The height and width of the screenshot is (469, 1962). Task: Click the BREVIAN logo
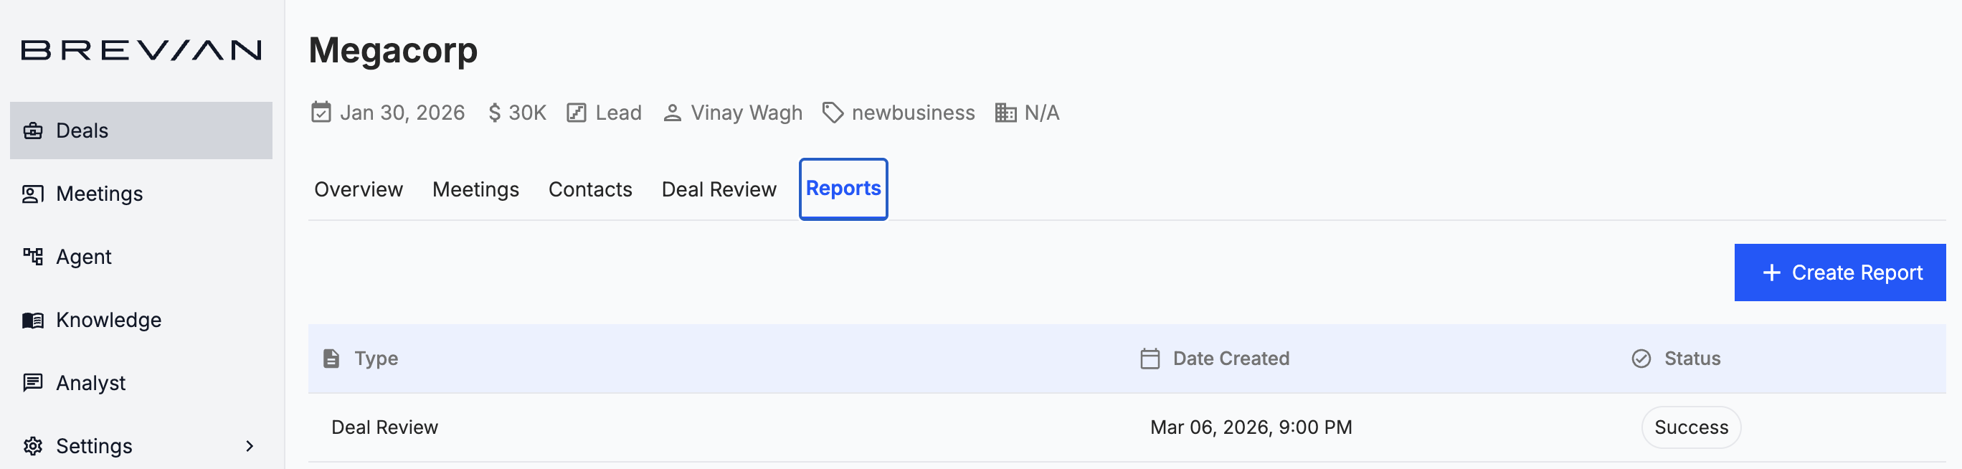(x=140, y=50)
